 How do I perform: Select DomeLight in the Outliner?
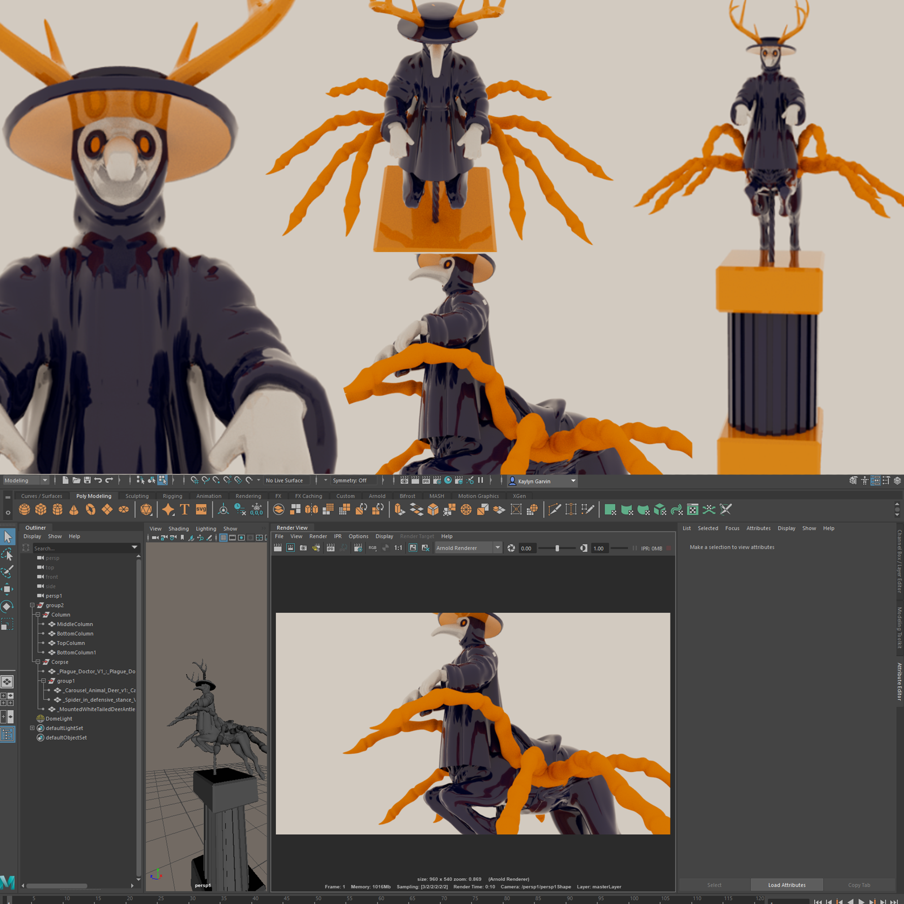(59, 719)
